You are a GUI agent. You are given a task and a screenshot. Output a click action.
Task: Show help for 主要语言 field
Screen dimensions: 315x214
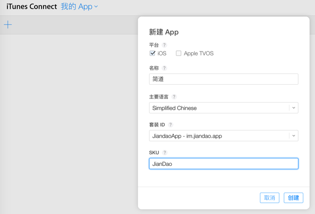coord(174,97)
